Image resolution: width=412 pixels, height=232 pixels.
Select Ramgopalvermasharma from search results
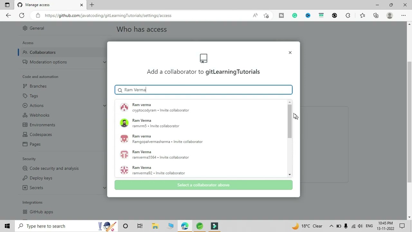pyautogui.click(x=202, y=139)
